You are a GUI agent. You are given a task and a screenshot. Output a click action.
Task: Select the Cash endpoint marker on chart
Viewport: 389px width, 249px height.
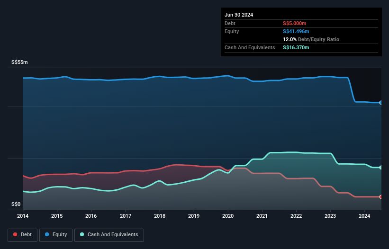(x=381, y=168)
